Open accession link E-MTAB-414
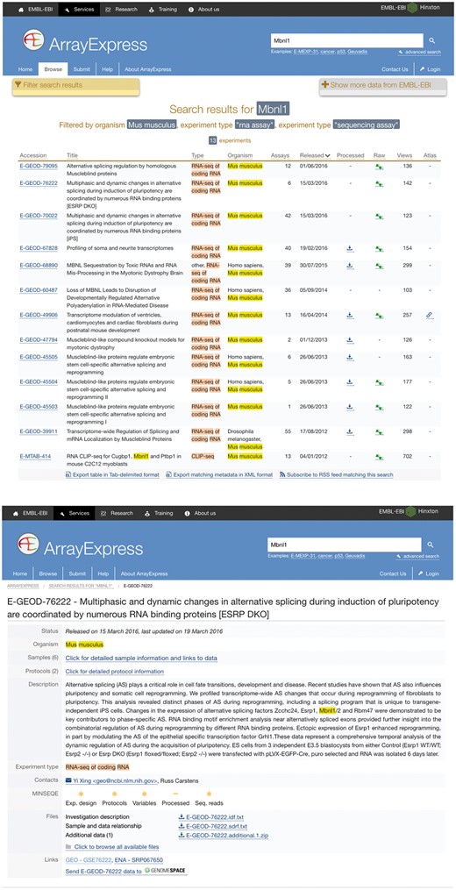 point(34,456)
